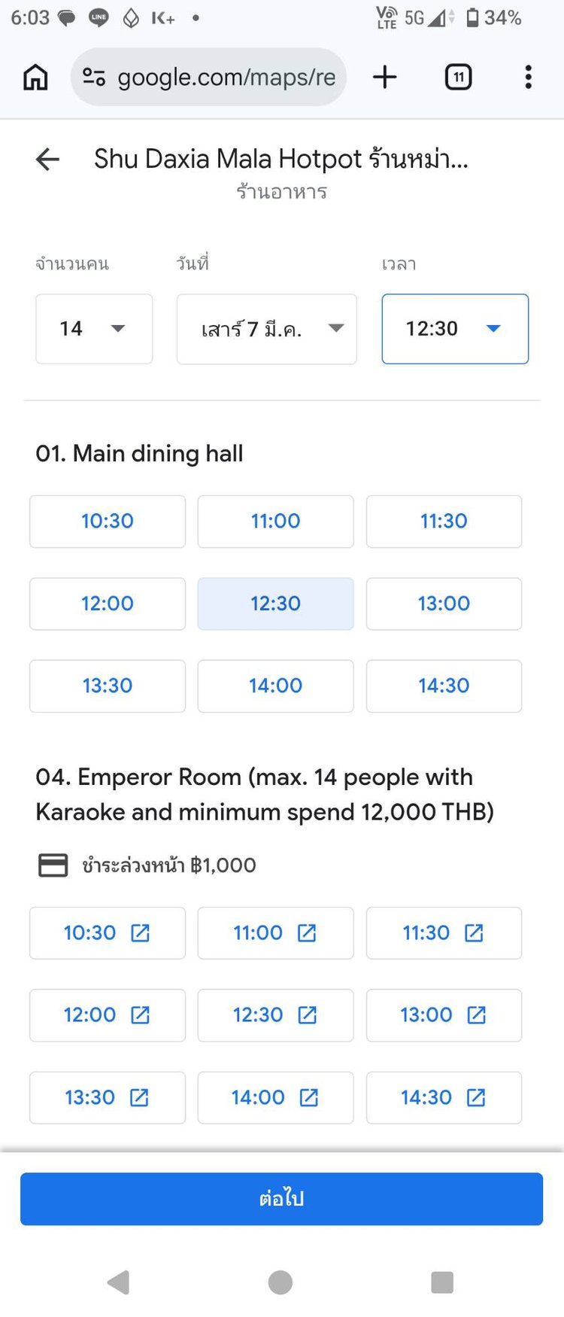Open the time dropdown showing 12:30
The width and height of the screenshot is (564, 1317).
point(455,329)
